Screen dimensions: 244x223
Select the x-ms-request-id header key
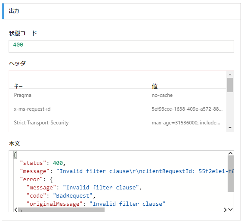tap(32, 109)
